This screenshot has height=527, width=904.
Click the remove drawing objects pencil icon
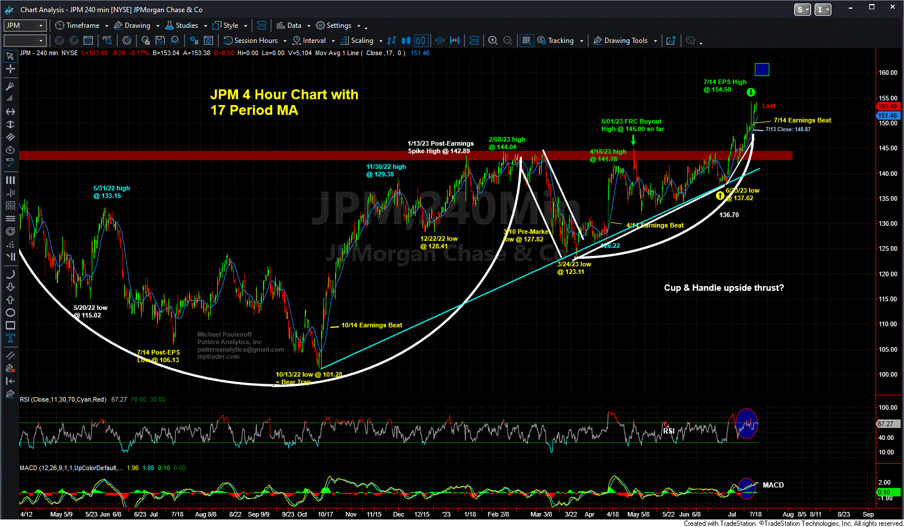[10, 368]
